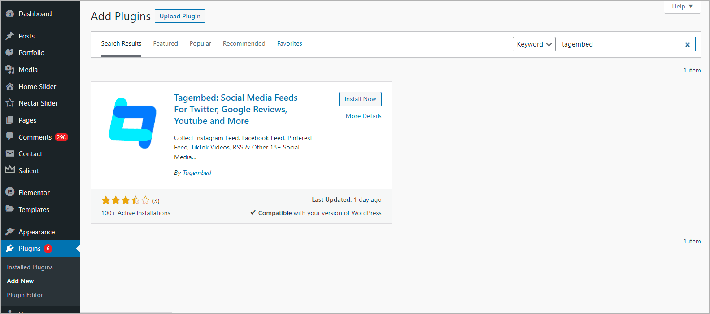Switch to the Featured tab
Image resolution: width=710 pixels, height=314 pixels.
coord(166,43)
